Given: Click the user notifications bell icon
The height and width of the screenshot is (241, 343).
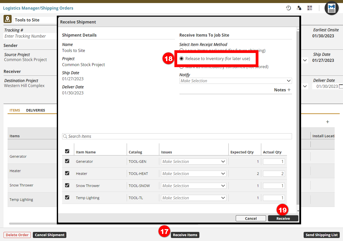Looking at the screenshot, I should pyautogui.click(x=299, y=8).
